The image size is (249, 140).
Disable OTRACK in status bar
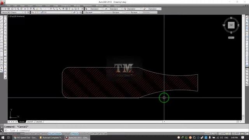[74, 134]
